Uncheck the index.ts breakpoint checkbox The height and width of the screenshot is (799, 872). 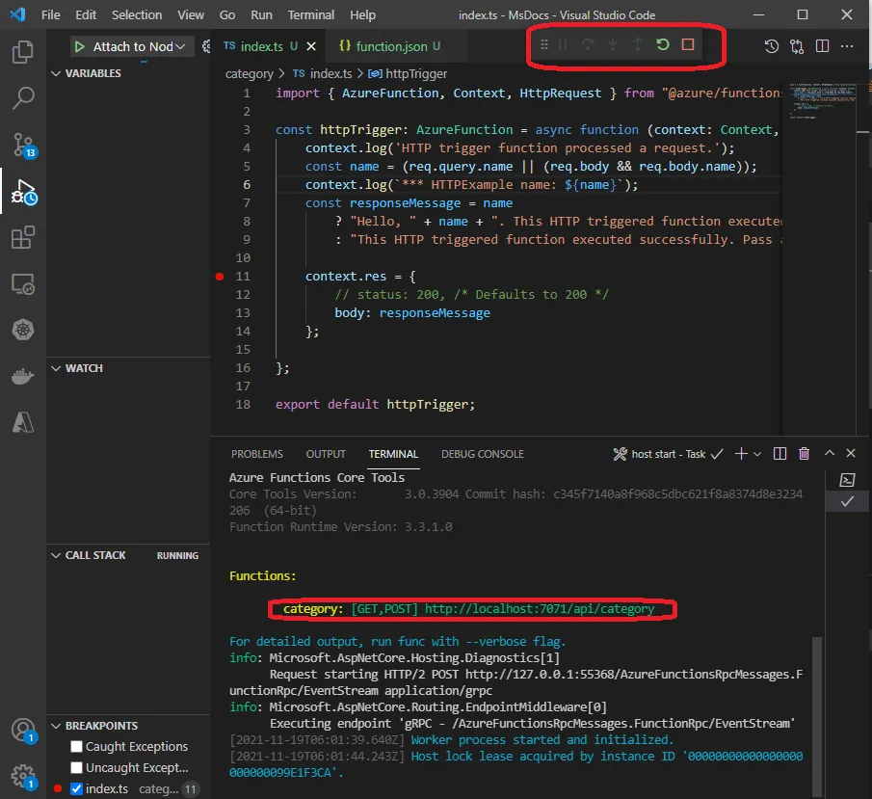(x=77, y=789)
